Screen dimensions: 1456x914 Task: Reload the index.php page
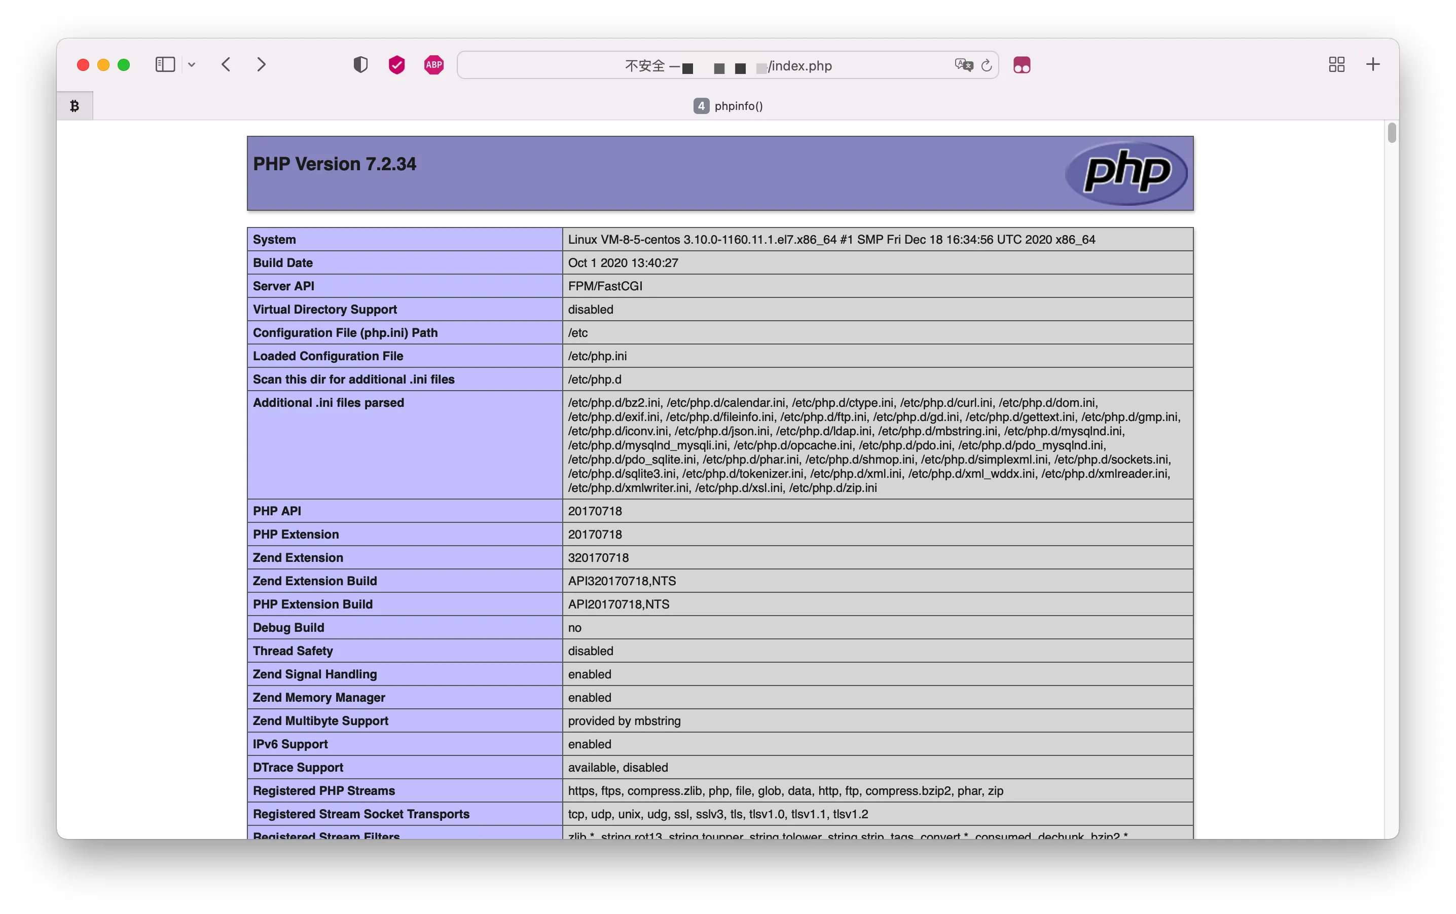987,65
